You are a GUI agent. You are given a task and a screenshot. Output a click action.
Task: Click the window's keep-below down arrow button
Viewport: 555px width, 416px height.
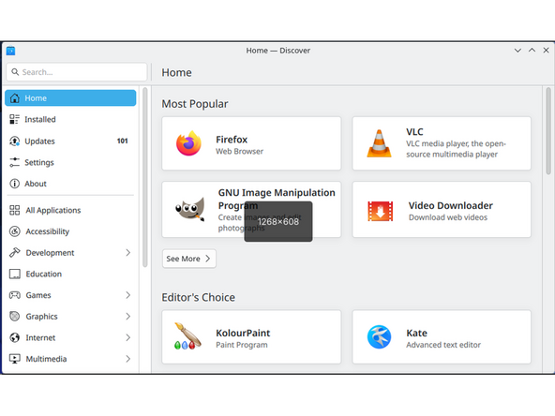coord(517,51)
